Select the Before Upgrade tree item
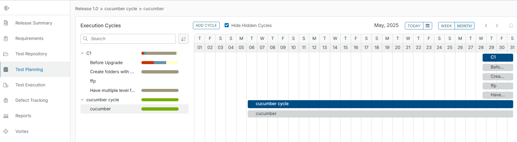Image resolution: width=517 pixels, height=142 pixels. tap(106, 62)
